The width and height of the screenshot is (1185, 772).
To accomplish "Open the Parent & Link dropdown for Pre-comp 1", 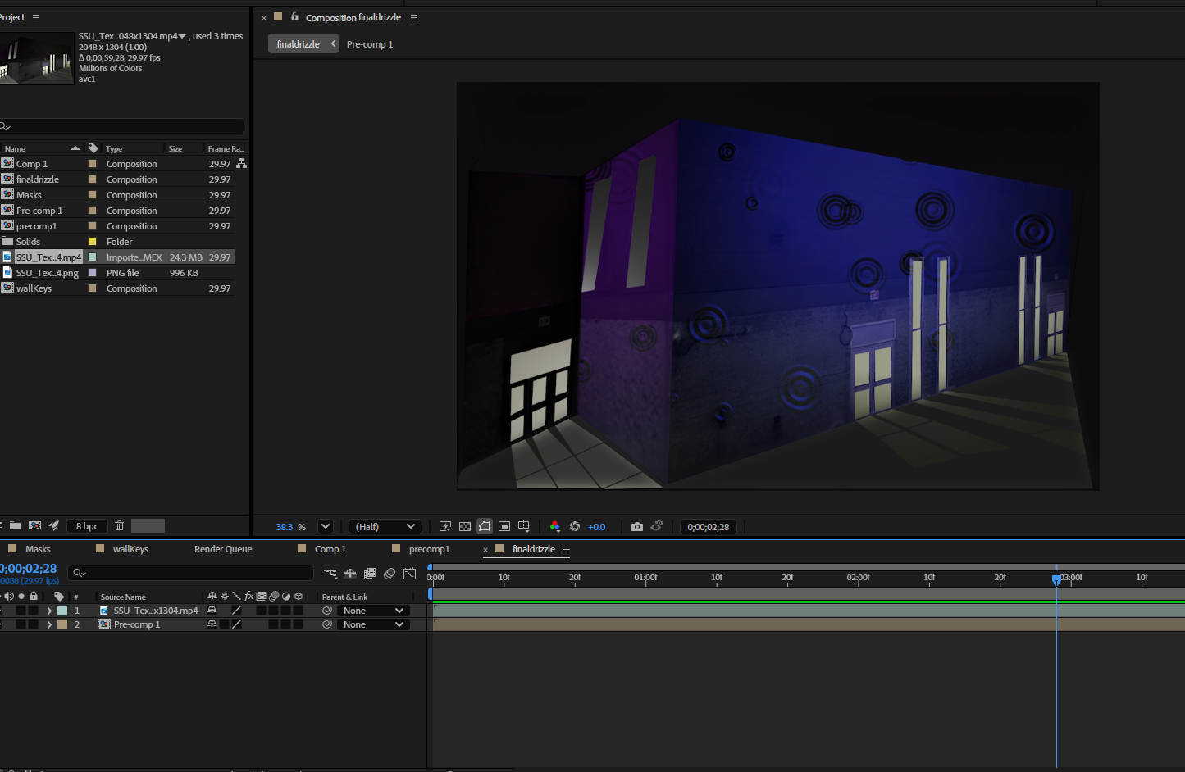I will (x=373, y=624).
